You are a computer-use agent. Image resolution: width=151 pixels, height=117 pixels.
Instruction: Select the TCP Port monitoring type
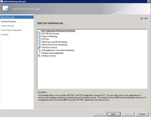45,39
